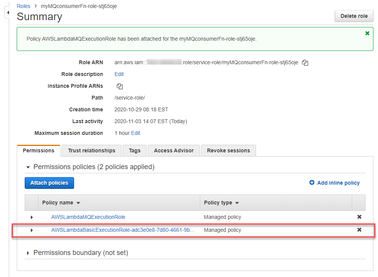The height and width of the screenshot is (277, 378).
Task: Click the Attach policies button
Action: pos(49,183)
